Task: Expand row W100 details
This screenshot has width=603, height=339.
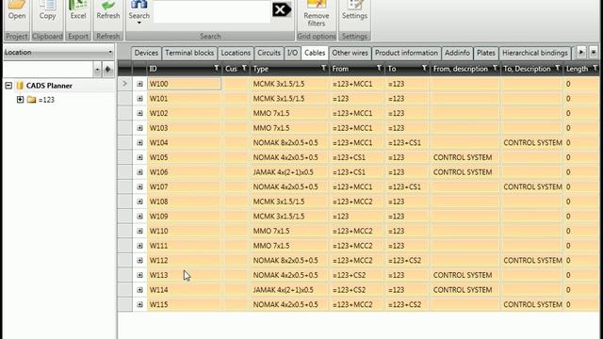Action: click(x=140, y=84)
